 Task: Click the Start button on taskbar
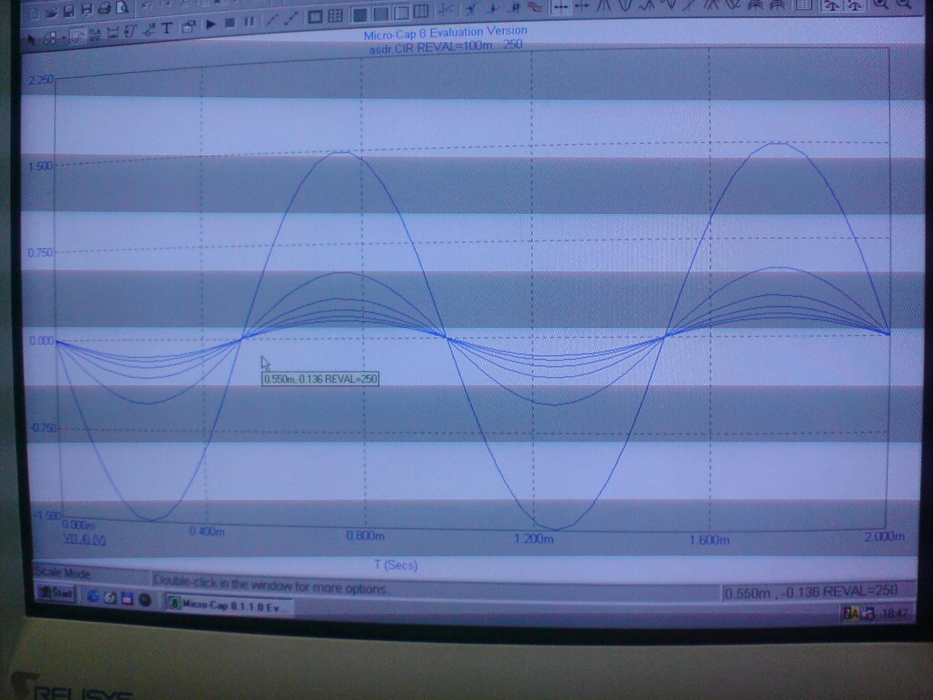[56, 594]
